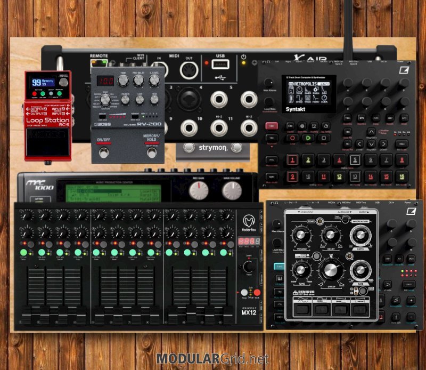The height and width of the screenshot is (370, 426).
Task: Click the Syntakt tap tempo button
Action: coord(325,126)
